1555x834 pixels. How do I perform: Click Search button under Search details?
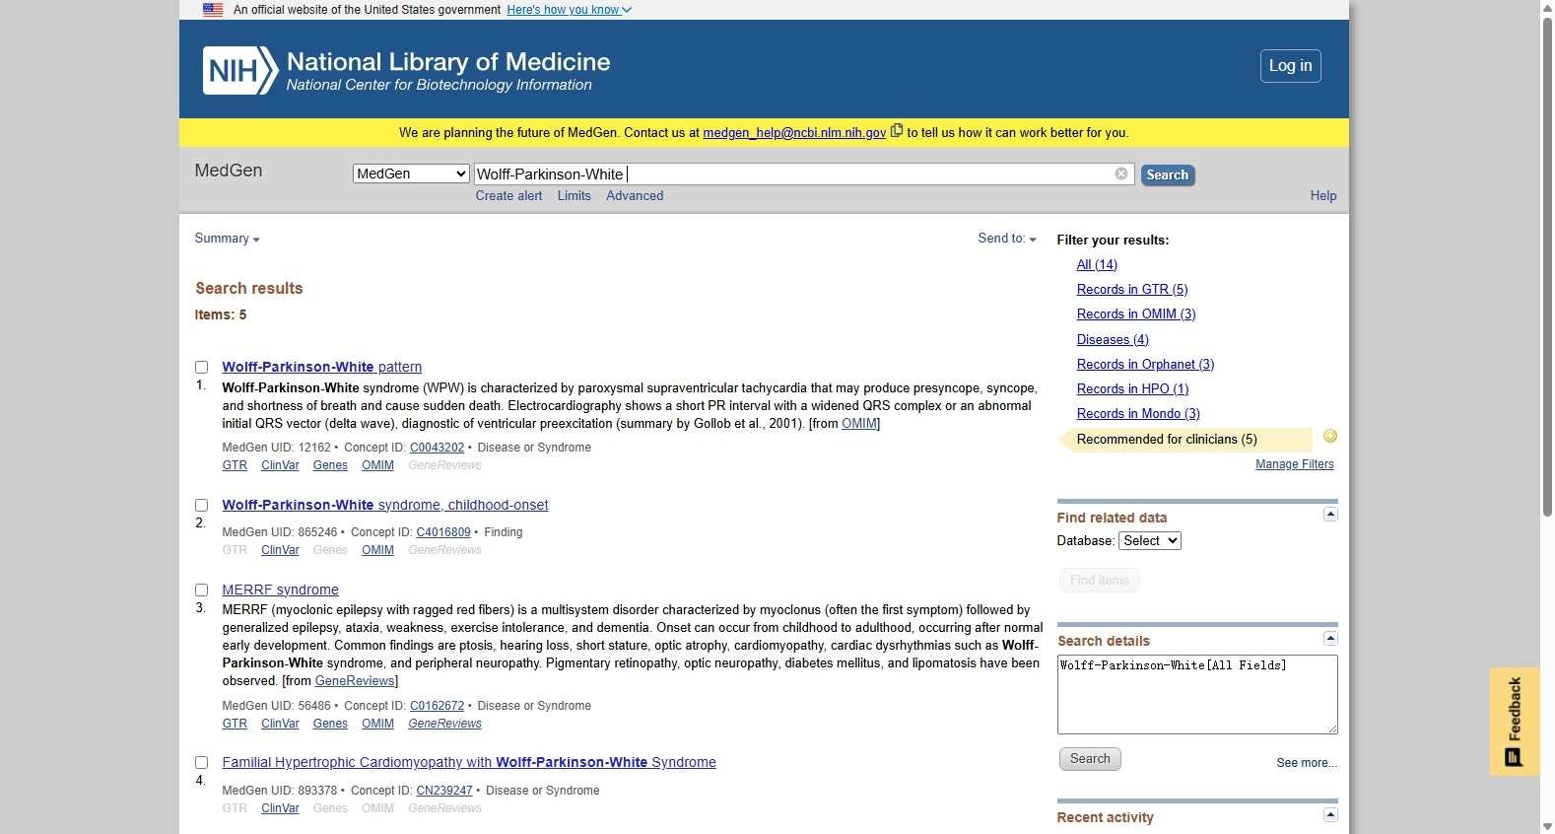tap(1090, 759)
